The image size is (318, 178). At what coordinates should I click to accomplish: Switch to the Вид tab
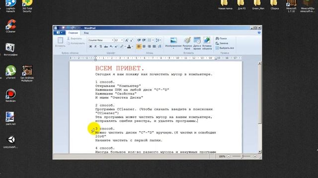click(86, 33)
